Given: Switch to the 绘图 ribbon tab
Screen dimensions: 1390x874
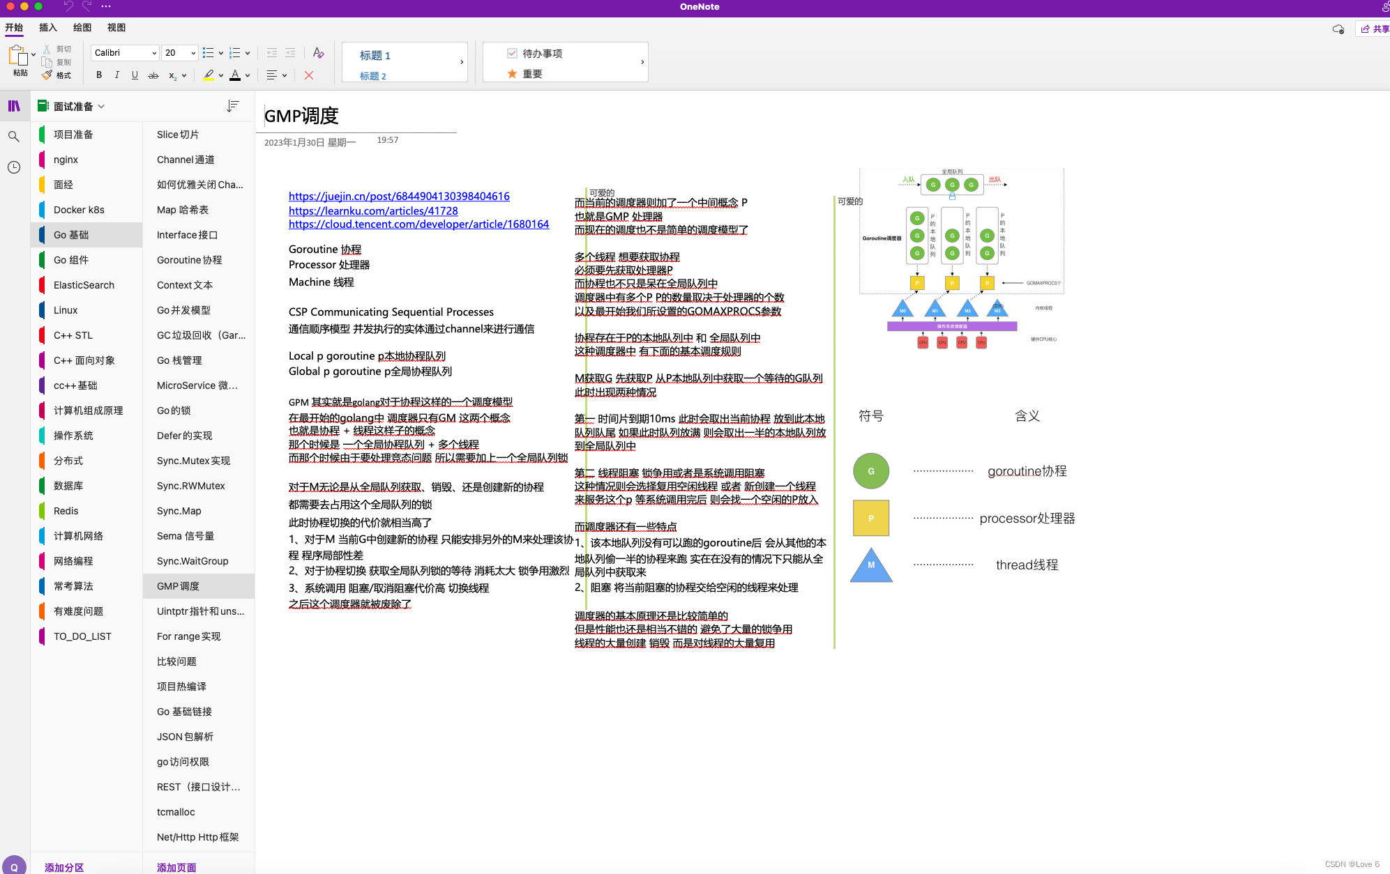Looking at the screenshot, I should click(x=82, y=28).
